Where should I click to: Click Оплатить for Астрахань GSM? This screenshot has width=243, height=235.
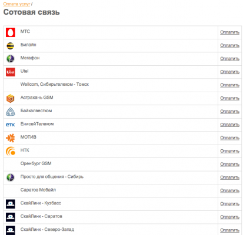click(229, 98)
